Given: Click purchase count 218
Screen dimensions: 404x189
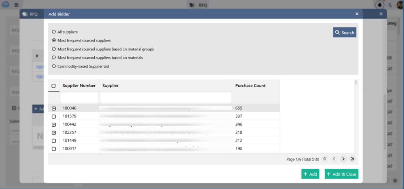Looking at the screenshot, I should (239, 132).
